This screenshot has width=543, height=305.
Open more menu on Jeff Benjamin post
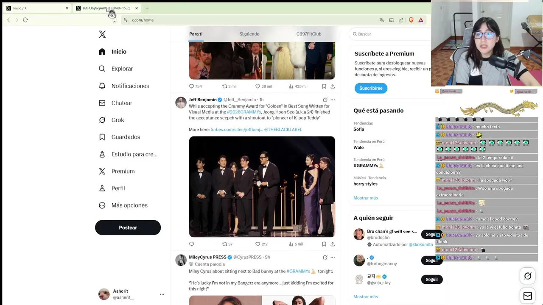[333, 100]
